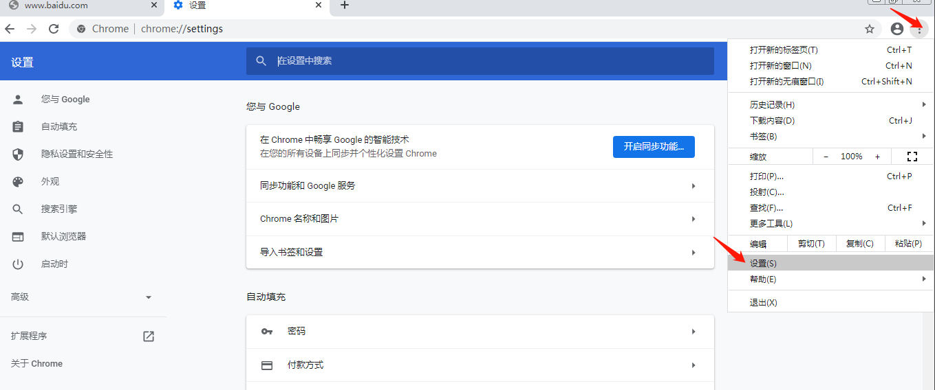
Task: Expand Chrome 名称和图片 row arrow
Action: pos(694,219)
